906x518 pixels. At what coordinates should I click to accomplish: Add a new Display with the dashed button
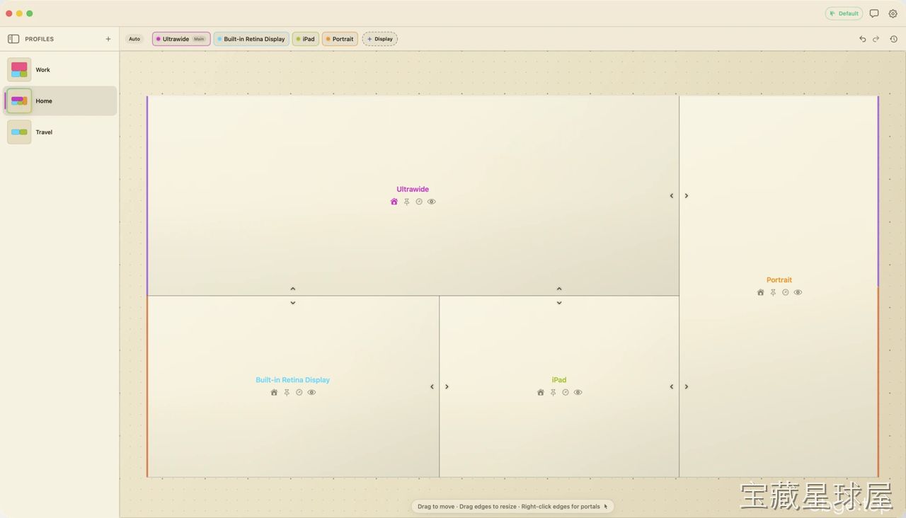click(x=380, y=39)
